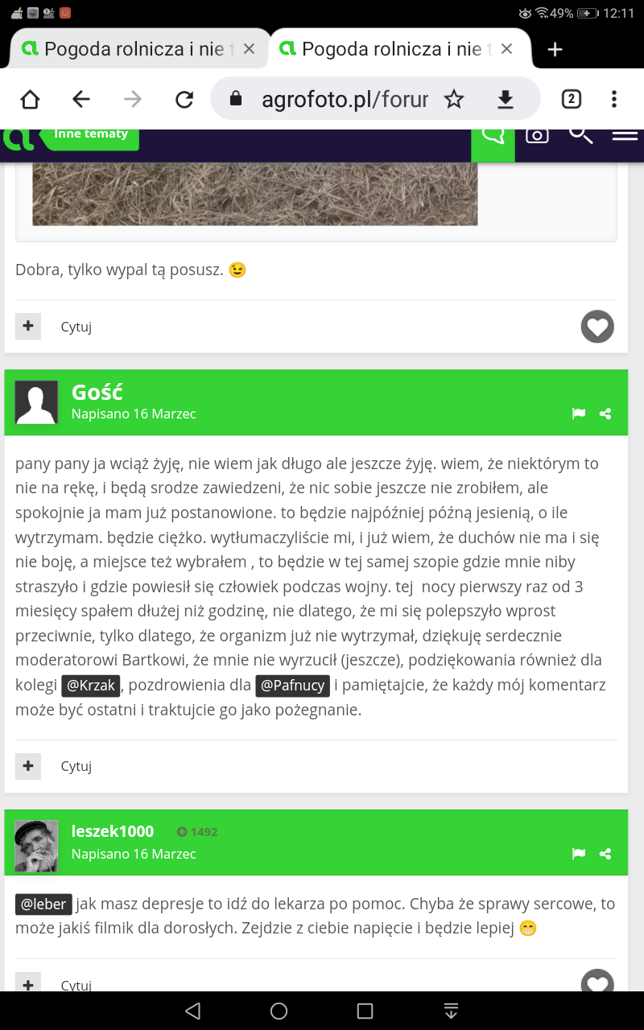Pull down the Android navigation bar hide arrow
644x1030 pixels.
click(x=451, y=1011)
